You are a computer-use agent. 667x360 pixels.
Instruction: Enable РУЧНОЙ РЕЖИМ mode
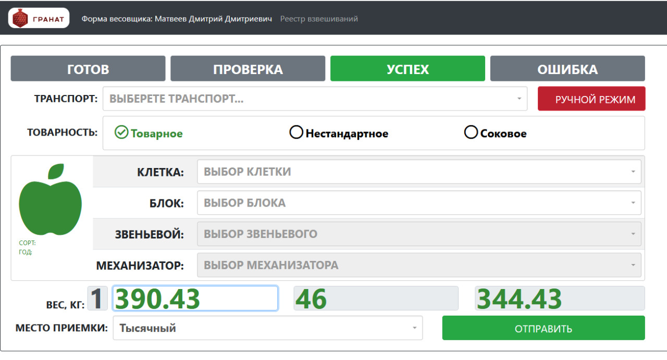(591, 99)
